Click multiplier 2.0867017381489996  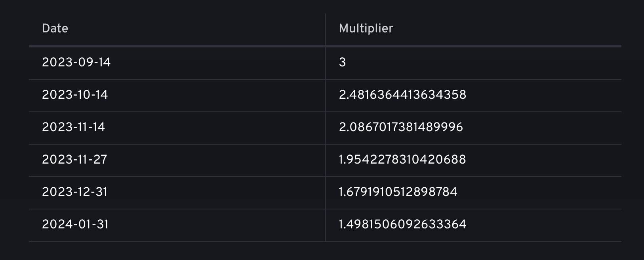point(401,127)
